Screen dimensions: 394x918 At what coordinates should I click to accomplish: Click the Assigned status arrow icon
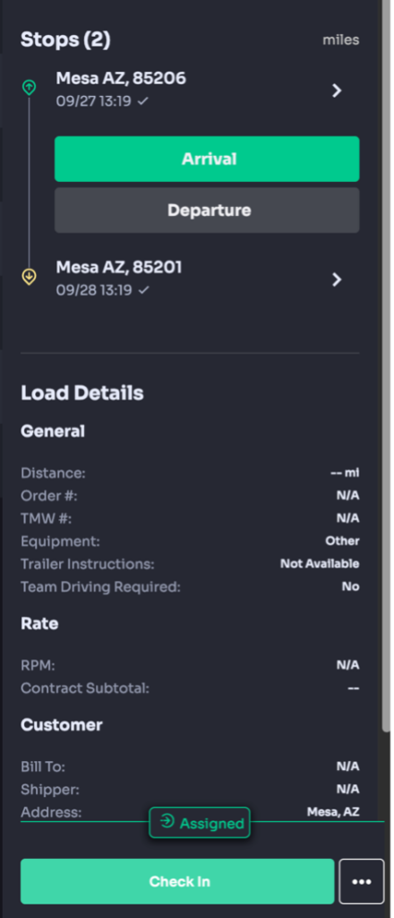pos(167,821)
